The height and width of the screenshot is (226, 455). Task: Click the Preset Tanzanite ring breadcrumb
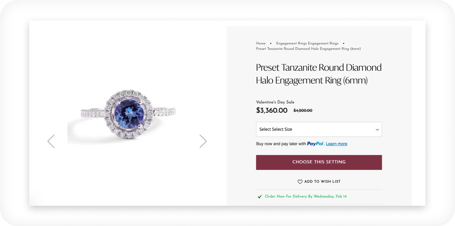308,49
